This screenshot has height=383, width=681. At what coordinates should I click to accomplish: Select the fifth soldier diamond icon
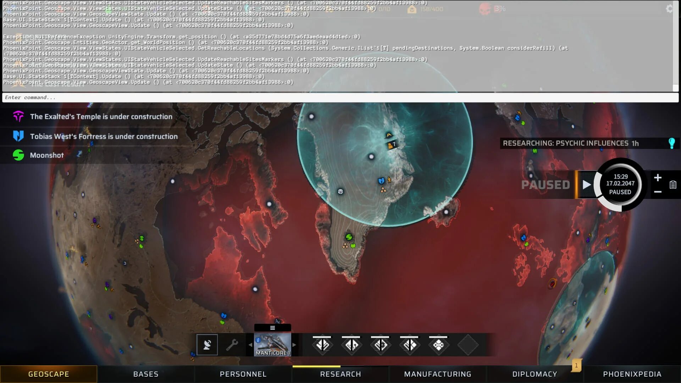(438, 345)
